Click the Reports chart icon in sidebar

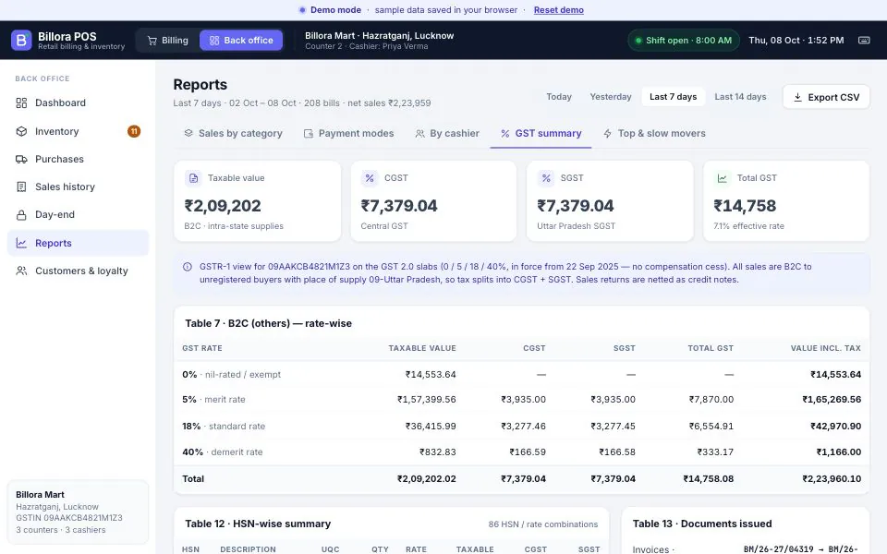pos(21,243)
